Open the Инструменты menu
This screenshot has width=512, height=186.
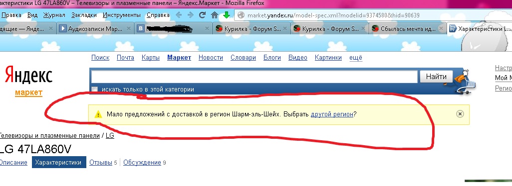(x=121, y=15)
